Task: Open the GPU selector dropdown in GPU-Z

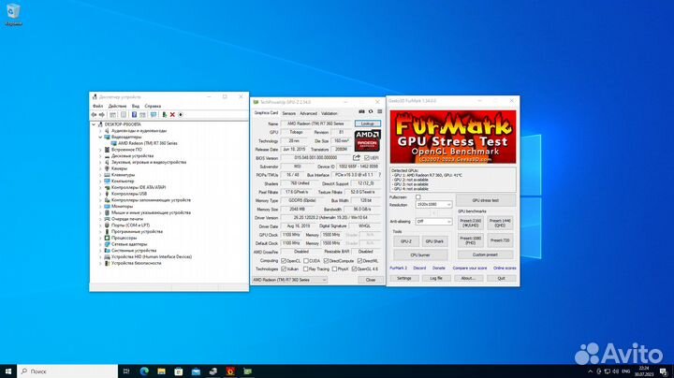Action: pos(289,280)
